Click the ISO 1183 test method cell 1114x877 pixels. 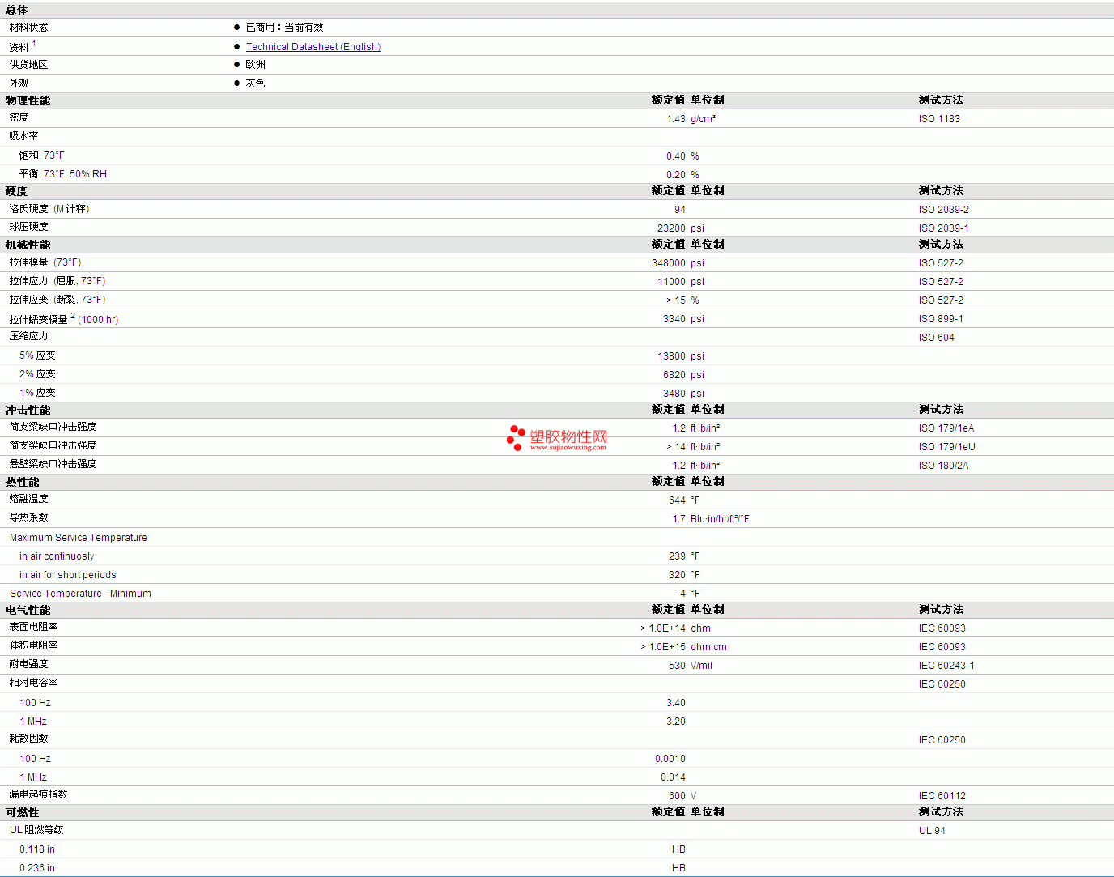939,119
